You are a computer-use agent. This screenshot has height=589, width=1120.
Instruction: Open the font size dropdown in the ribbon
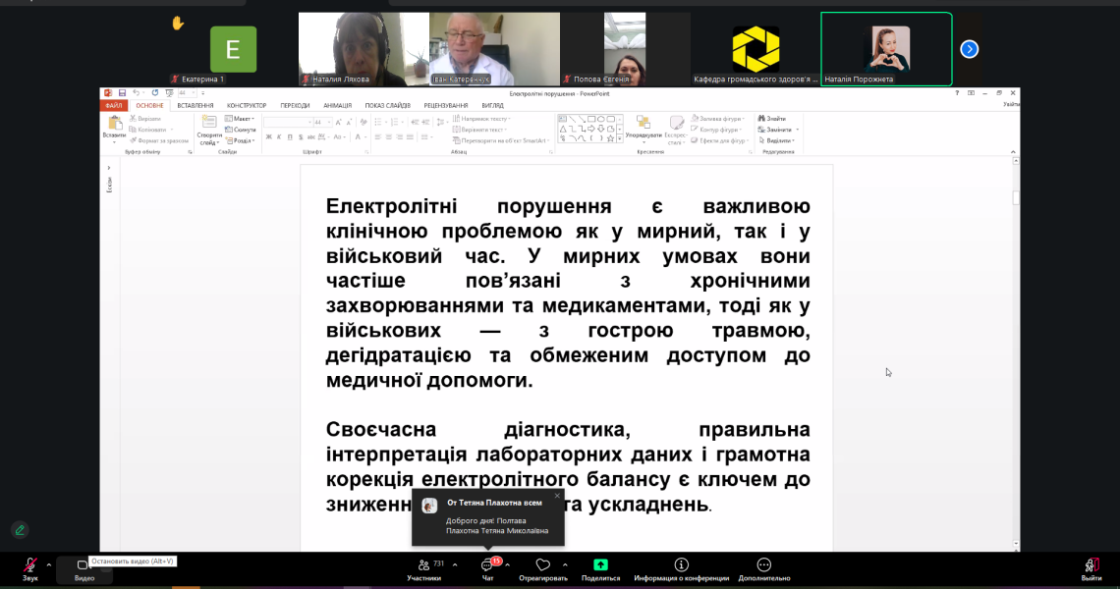tap(328, 122)
